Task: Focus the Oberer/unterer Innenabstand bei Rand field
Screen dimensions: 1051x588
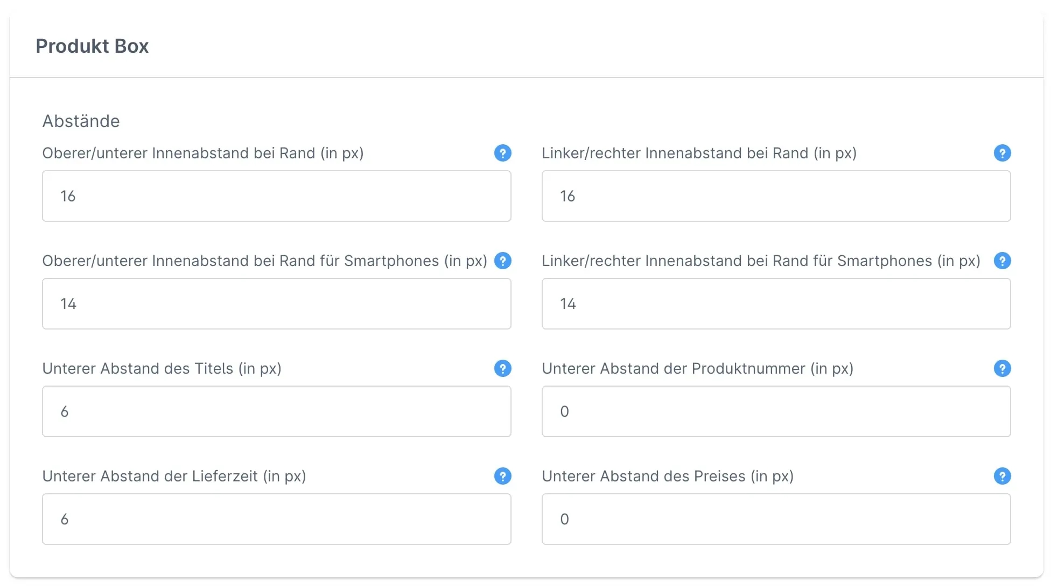Action: (276, 196)
